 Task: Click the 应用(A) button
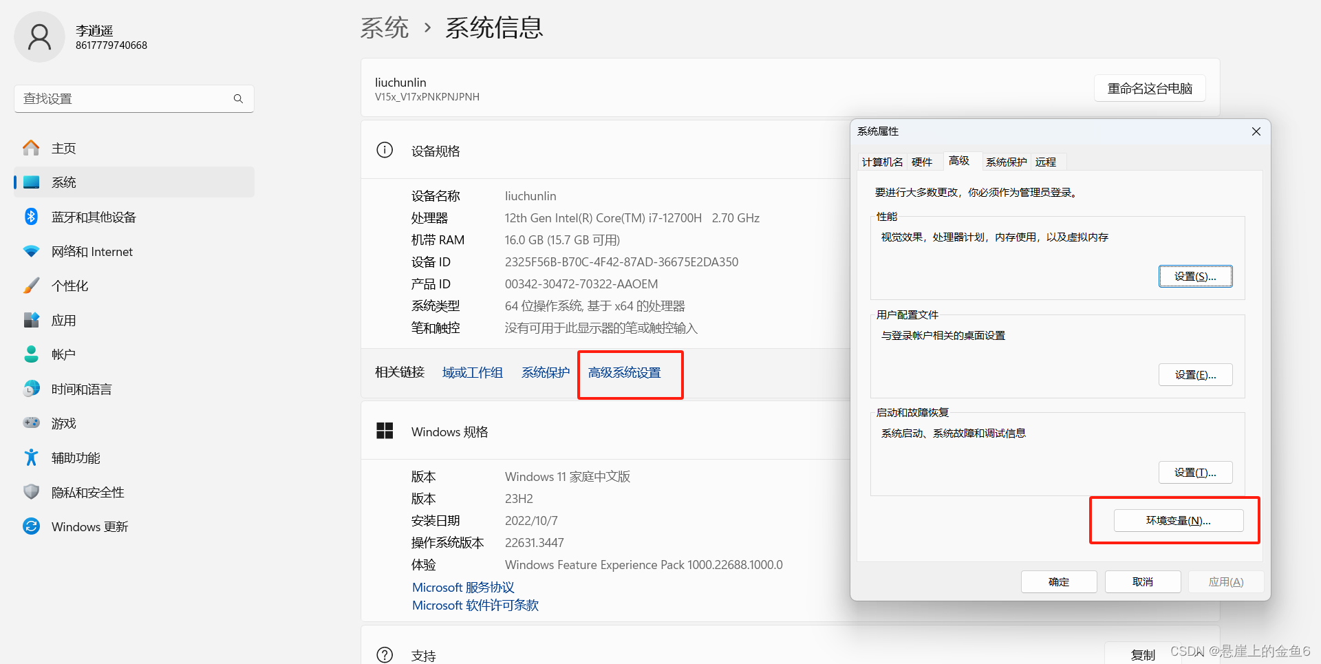1226,582
